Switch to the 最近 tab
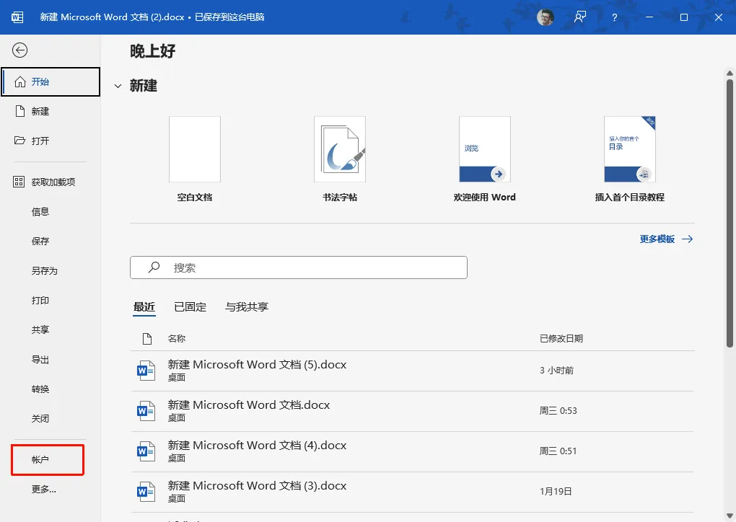Screen dimensions: 736x522 [x=144, y=306]
